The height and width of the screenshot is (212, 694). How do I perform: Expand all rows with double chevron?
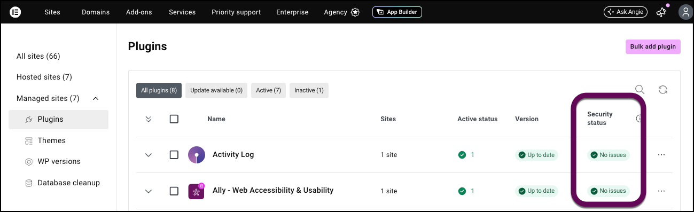click(x=149, y=119)
